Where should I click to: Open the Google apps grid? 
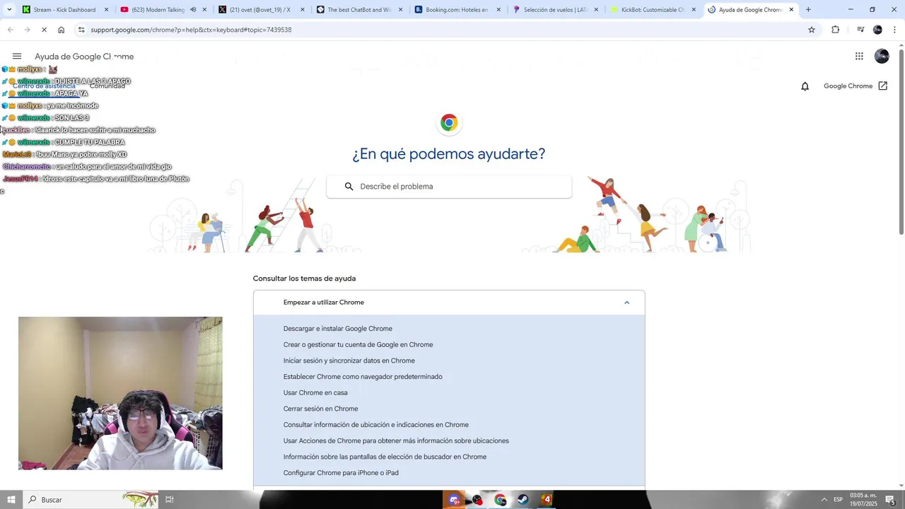tap(859, 57)
